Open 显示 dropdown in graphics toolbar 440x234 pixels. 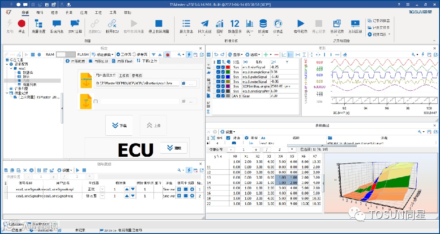(x=235, y=54)
